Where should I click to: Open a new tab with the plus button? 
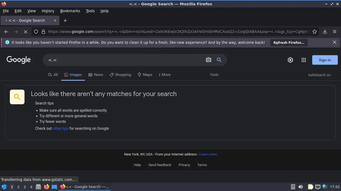pos(65,20)
